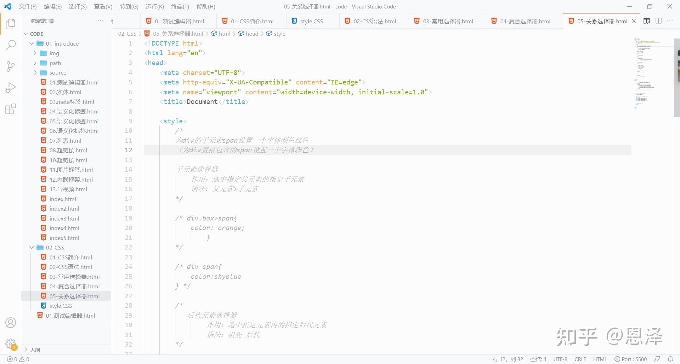The height and width of the screenshot is (364, 680).
Task: Click Port : 5500 live server status
Action: [x=631, y=359]
